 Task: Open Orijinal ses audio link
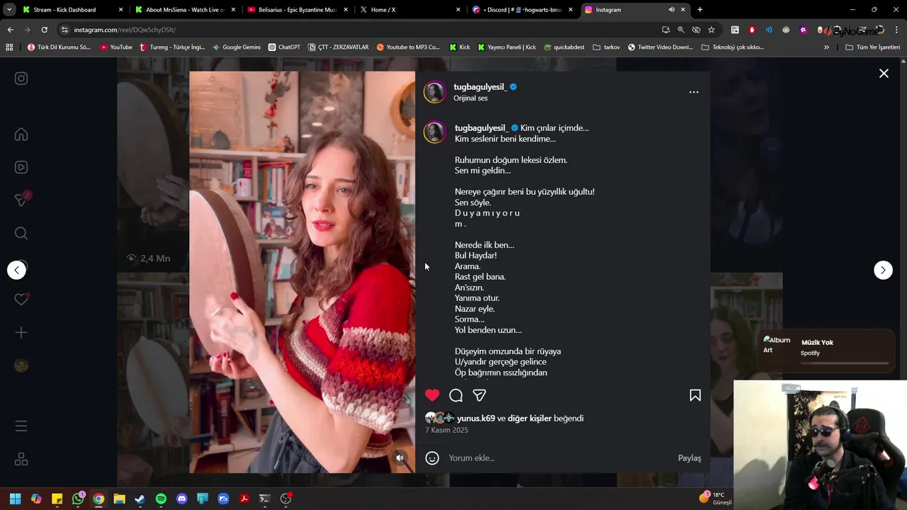(471, 98)
